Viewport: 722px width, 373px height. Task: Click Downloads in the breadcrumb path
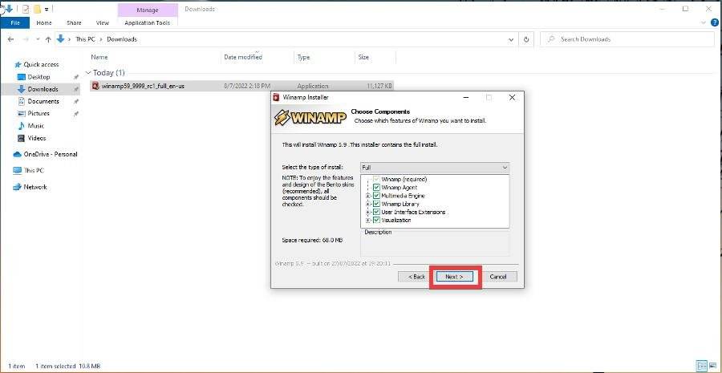point(122,39)
